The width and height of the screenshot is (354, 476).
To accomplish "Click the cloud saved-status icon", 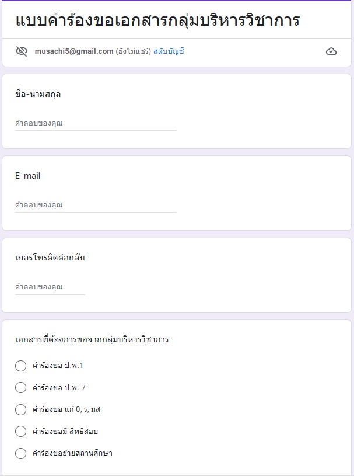I will [331, 51].
